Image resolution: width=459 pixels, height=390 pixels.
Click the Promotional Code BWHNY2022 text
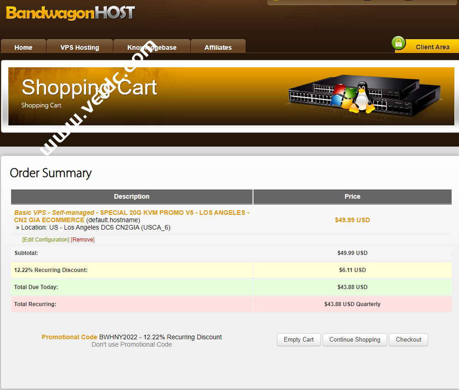pyautogui.click(x=131, y=337)
